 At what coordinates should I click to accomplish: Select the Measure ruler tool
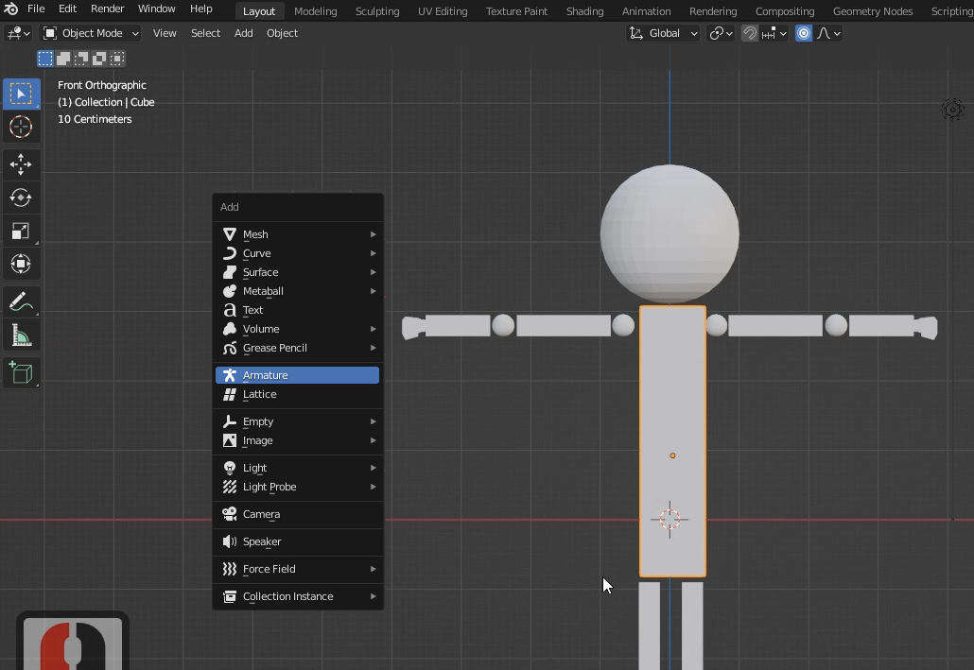(21, 335)
